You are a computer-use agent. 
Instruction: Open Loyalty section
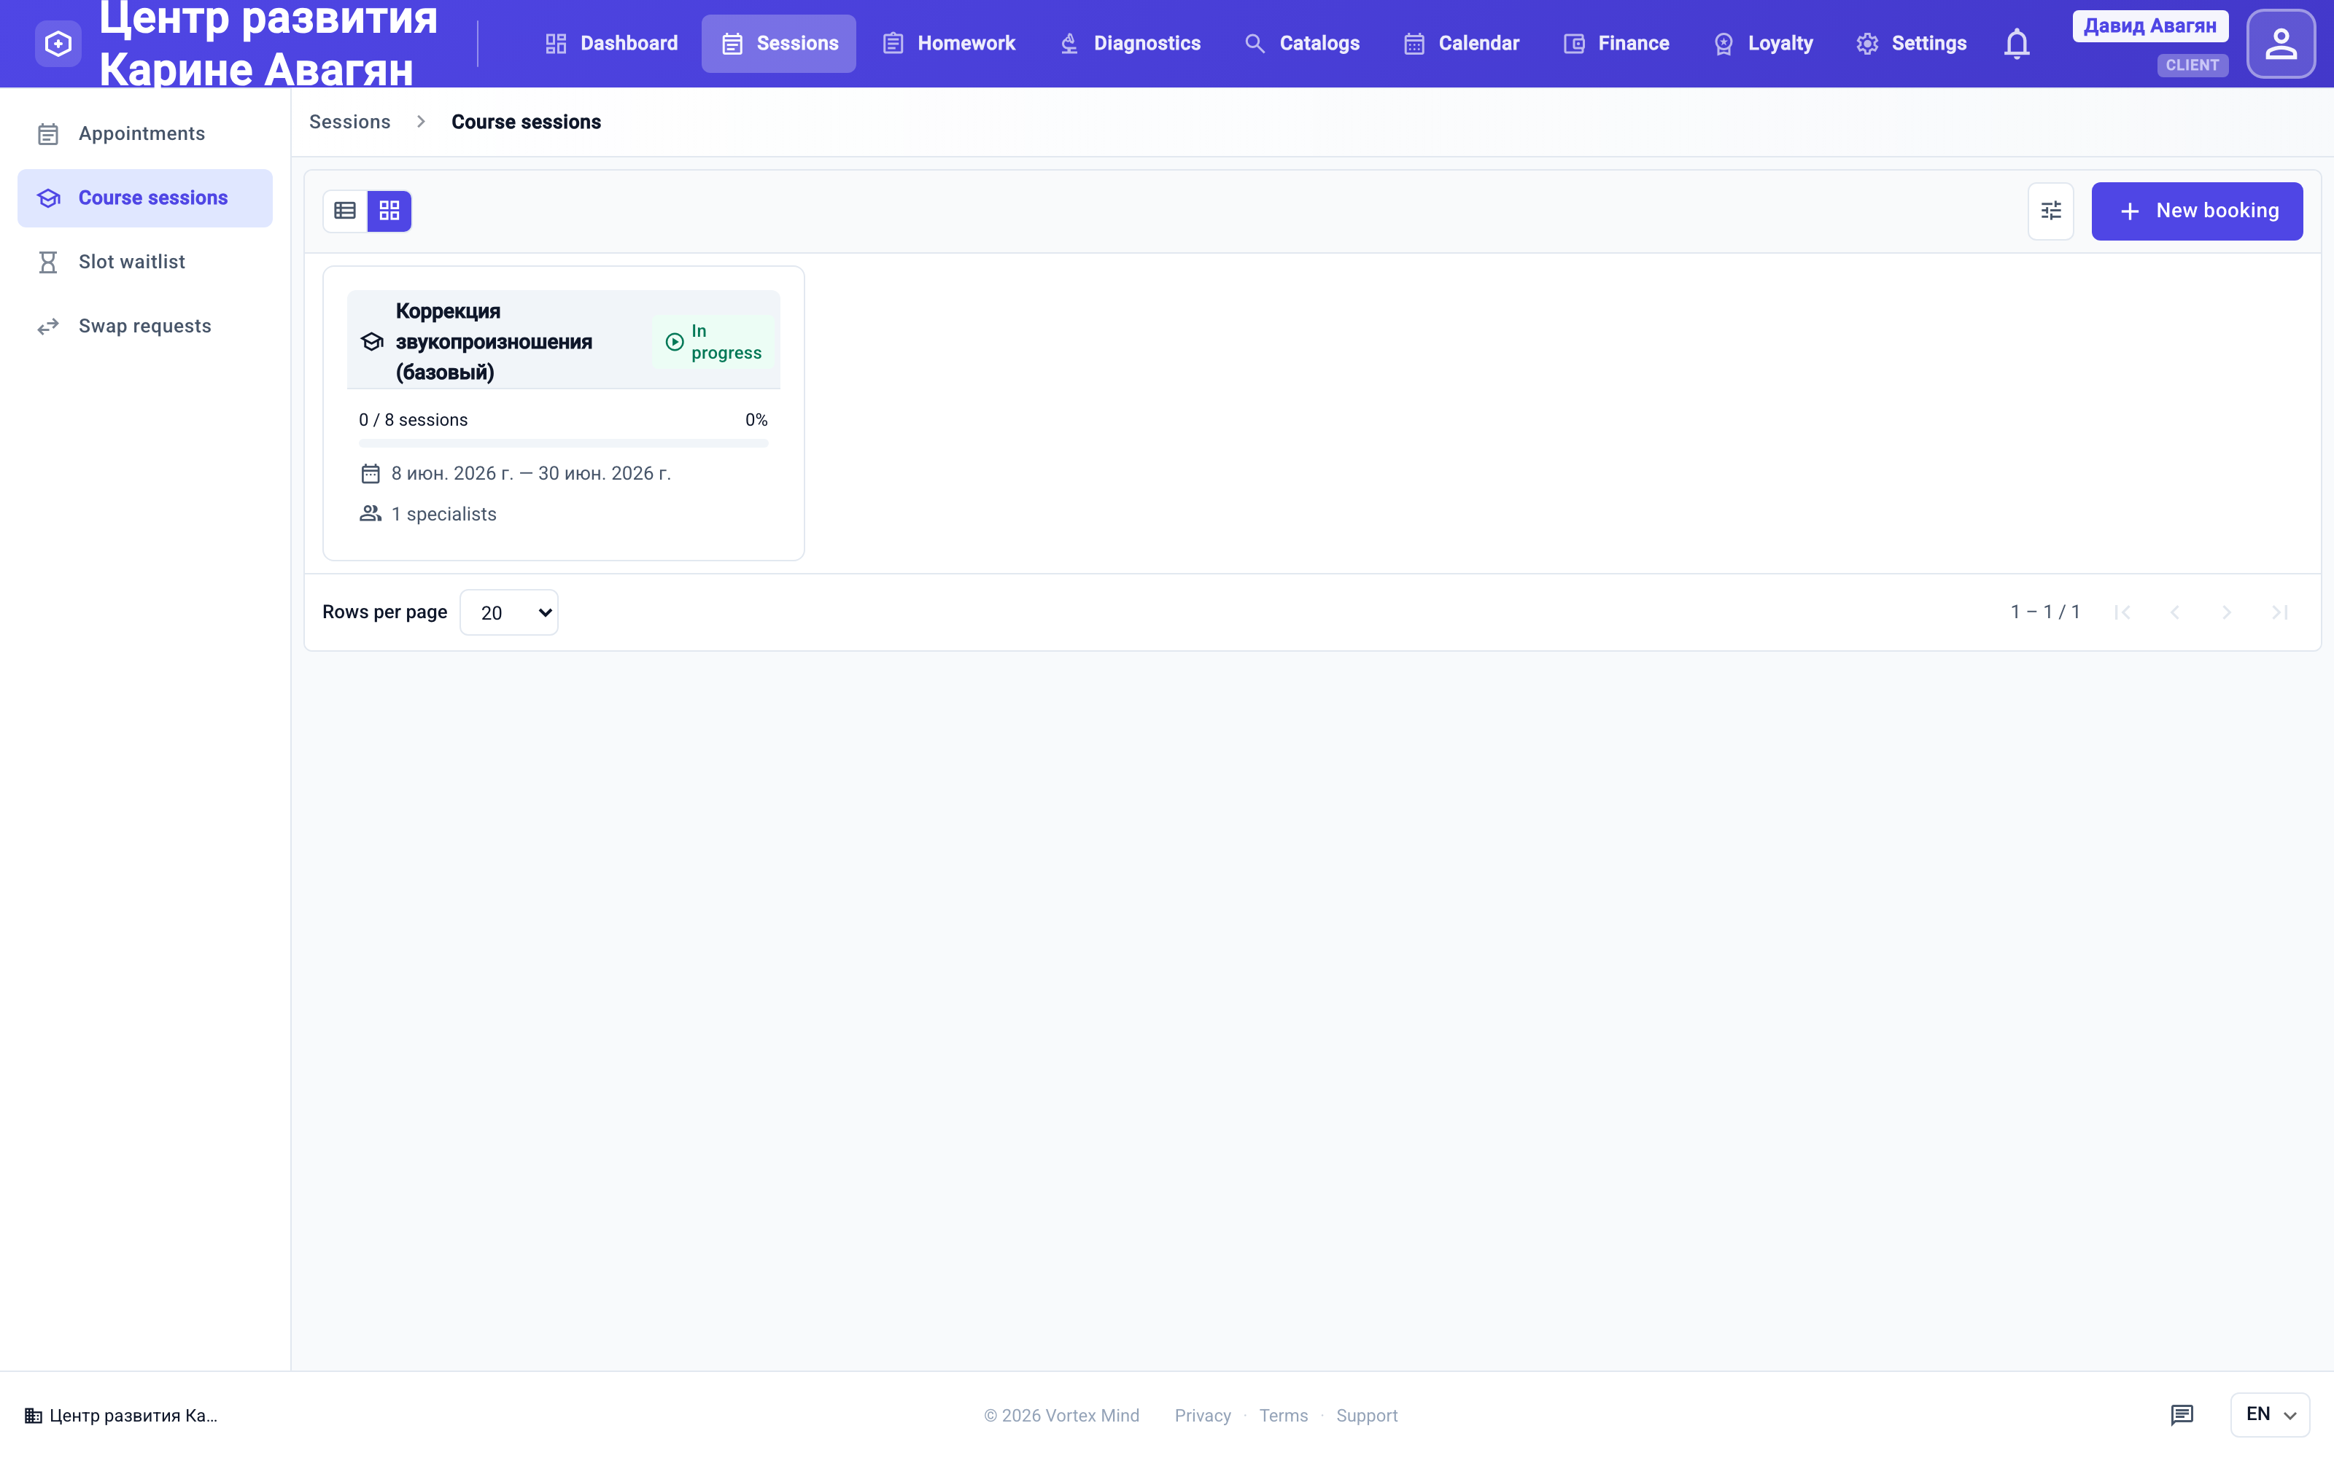(1763, 44)
